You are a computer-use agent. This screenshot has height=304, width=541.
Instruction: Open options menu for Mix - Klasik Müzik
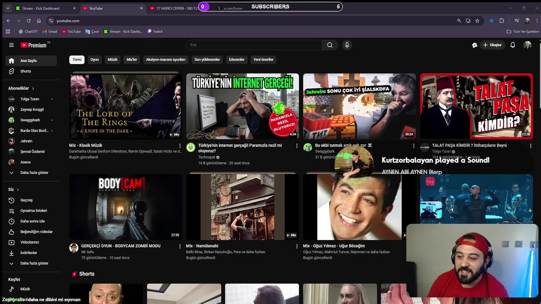[x=180, y=146]
